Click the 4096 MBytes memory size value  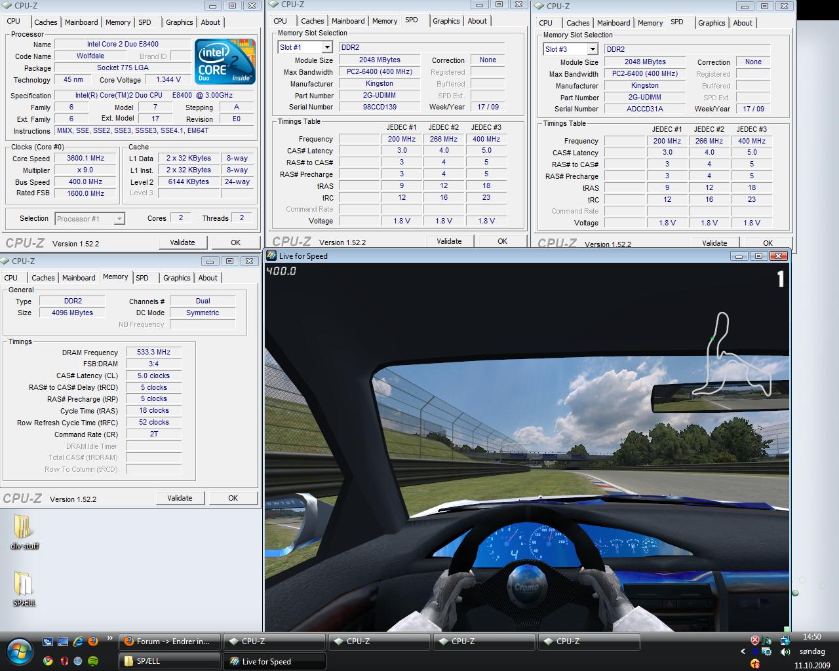pos(72,313)
